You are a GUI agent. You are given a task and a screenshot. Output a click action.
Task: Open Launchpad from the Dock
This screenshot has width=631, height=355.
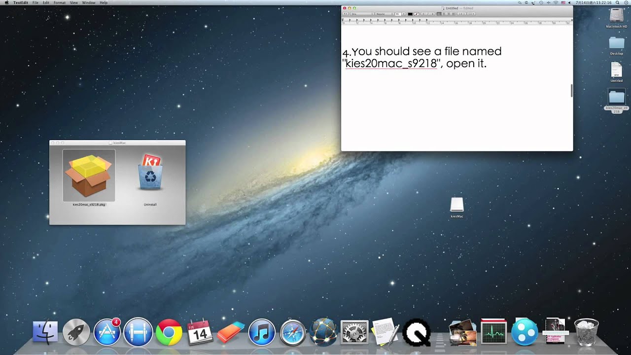[x=76, y=332]
